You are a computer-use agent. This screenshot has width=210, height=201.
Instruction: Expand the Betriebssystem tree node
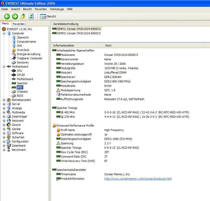[4, 100]
